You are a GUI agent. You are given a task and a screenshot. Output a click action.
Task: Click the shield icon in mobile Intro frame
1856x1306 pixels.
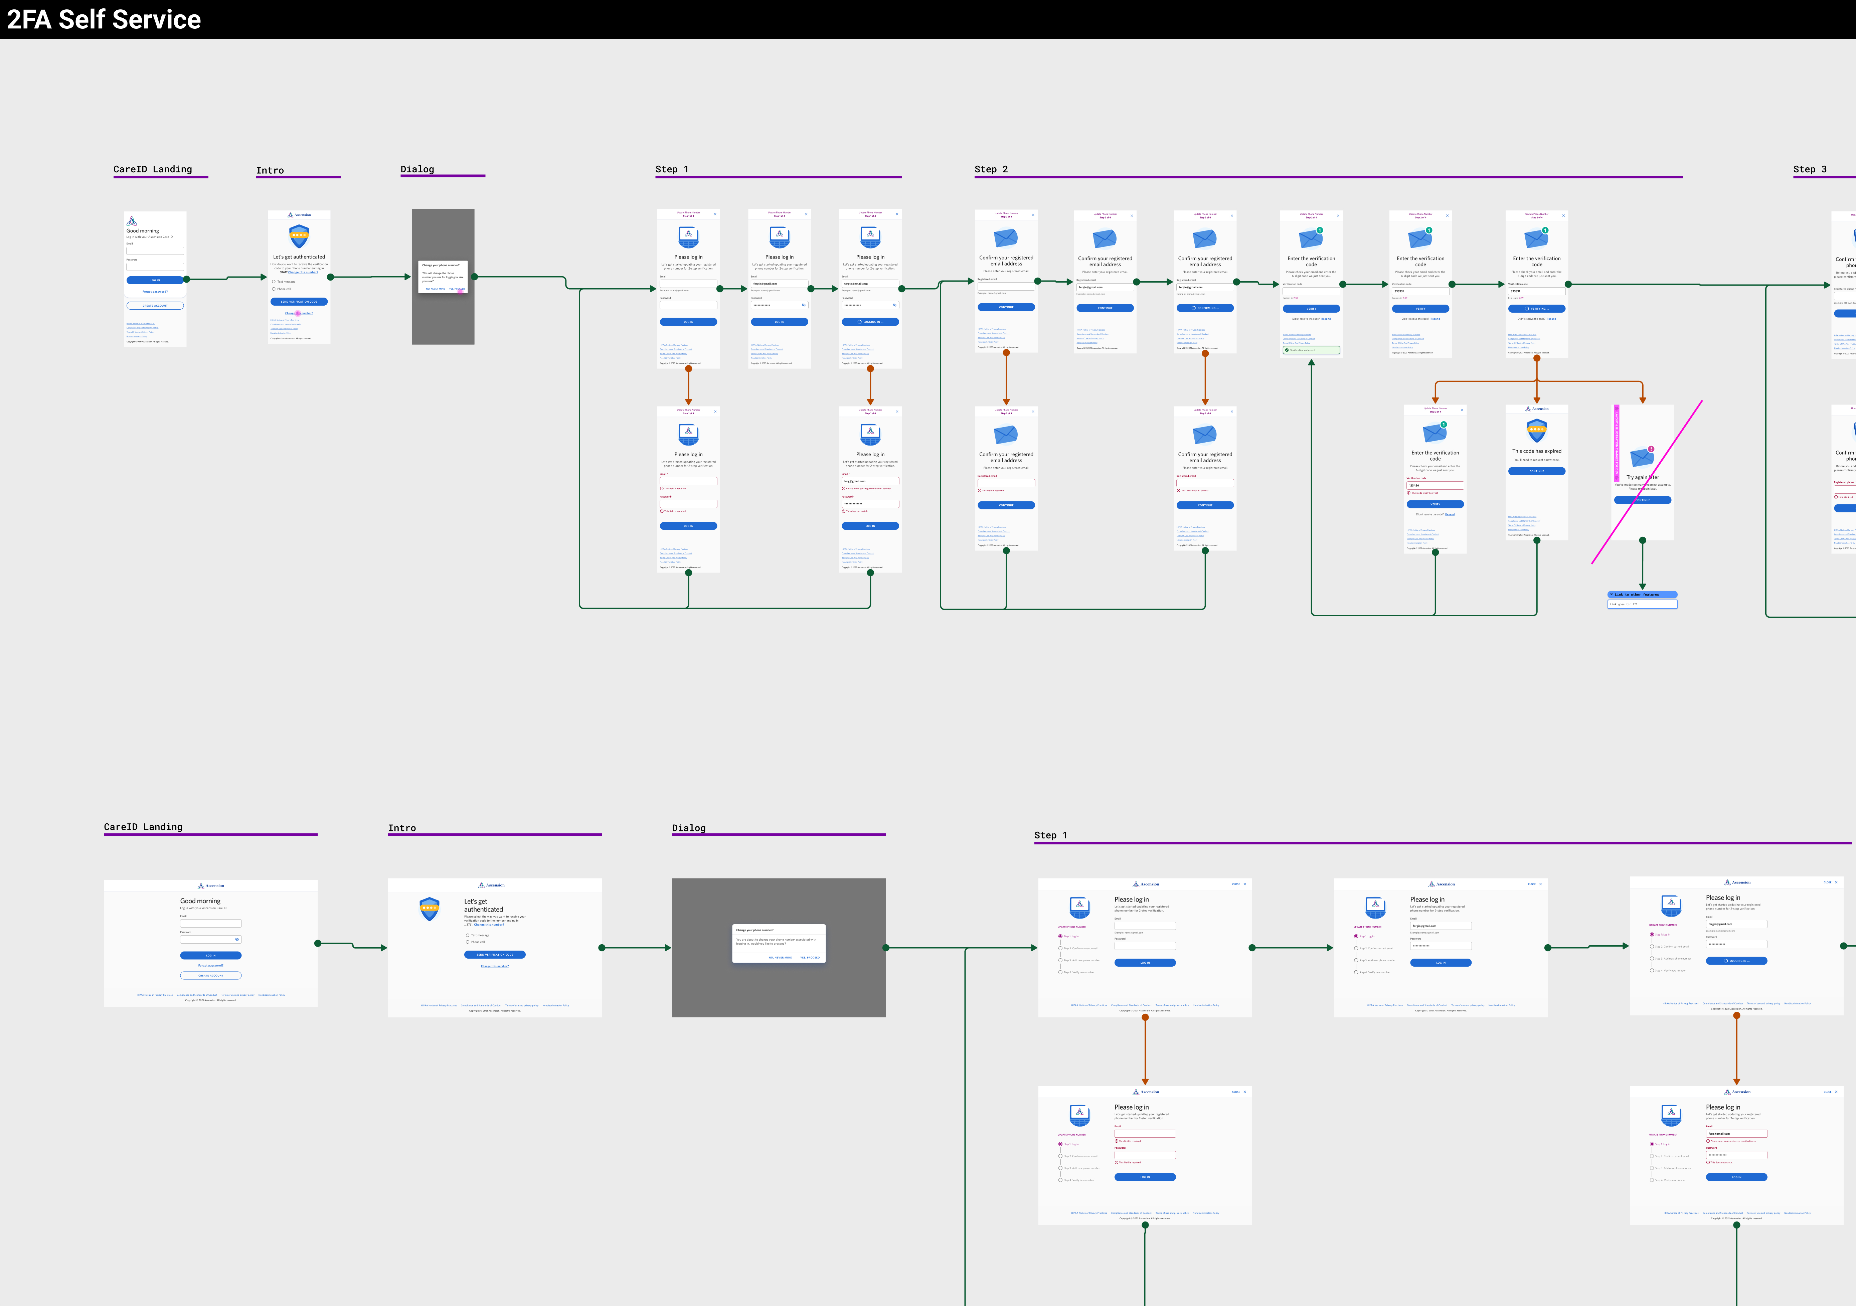(299, 237)
